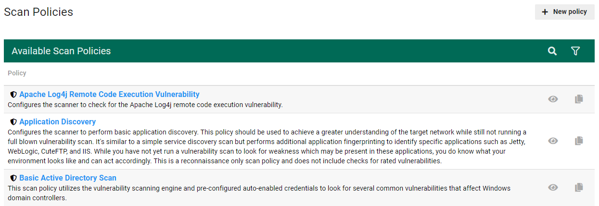Click the Apache Log4j policy description text
Image resolution: width=599 pixels, height=206 pixels.
click(x=145, y=105)
